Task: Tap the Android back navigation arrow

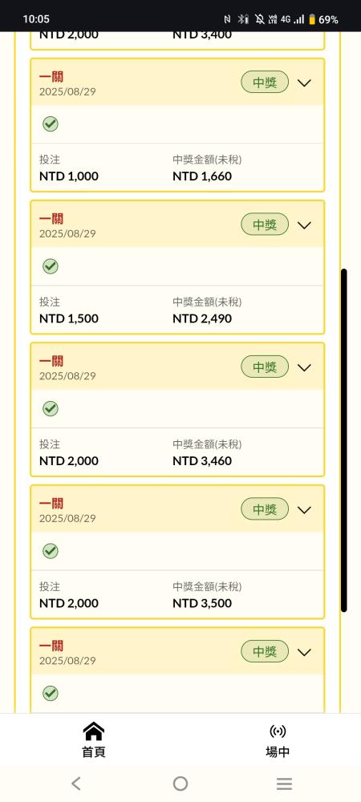Action: pyautogui.click(x=76, y=783)
